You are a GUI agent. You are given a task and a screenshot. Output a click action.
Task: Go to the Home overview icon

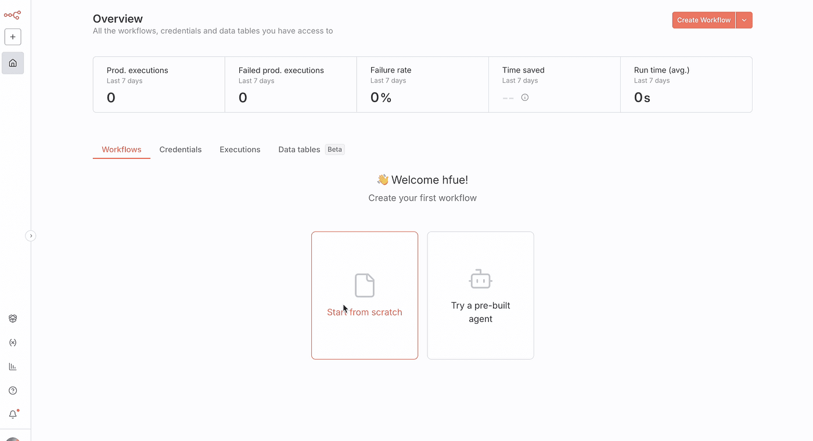coord(13,63)
